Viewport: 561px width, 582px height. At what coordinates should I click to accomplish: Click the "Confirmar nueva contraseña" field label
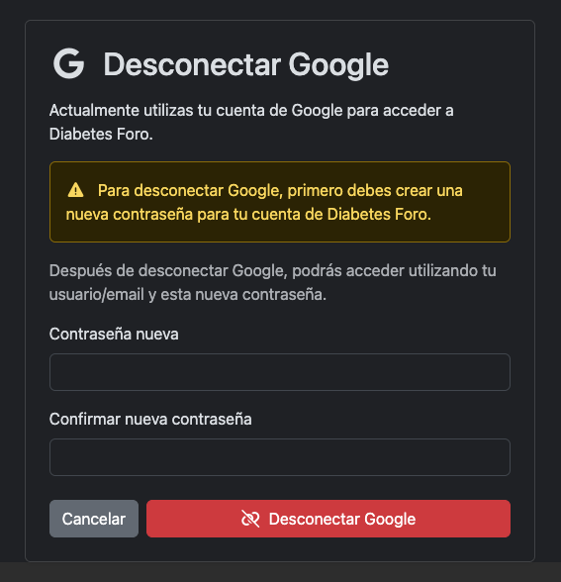coord(150,419)
